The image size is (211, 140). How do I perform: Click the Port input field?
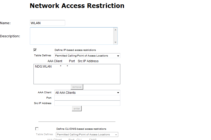point(87,98)
